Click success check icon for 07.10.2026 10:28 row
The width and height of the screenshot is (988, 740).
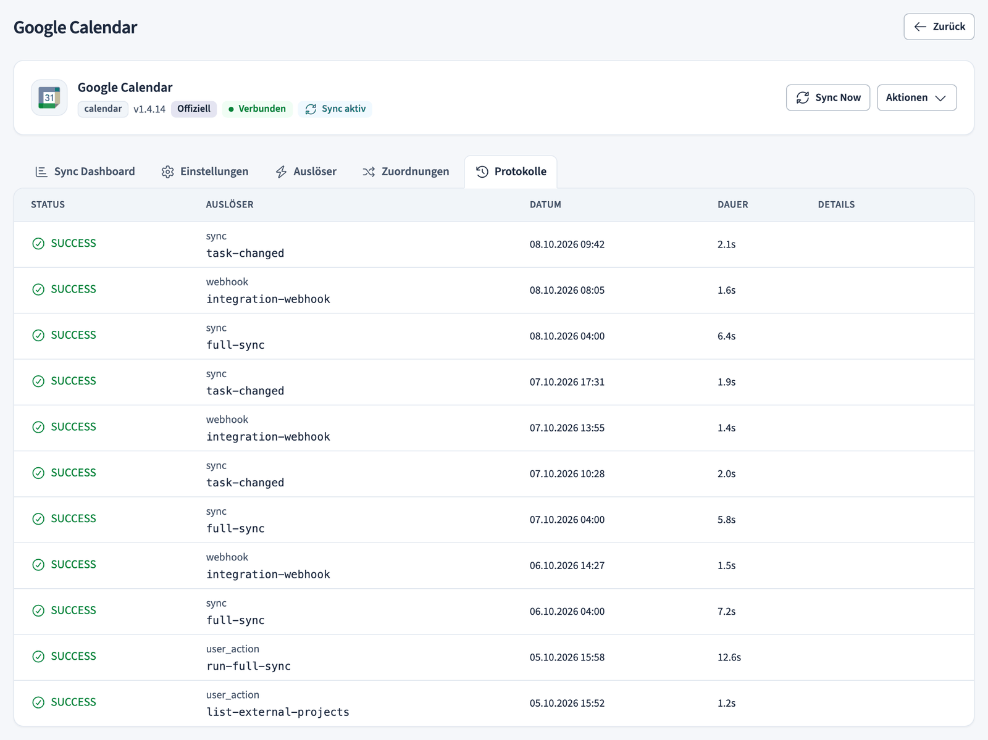click(x=38, y=473)
